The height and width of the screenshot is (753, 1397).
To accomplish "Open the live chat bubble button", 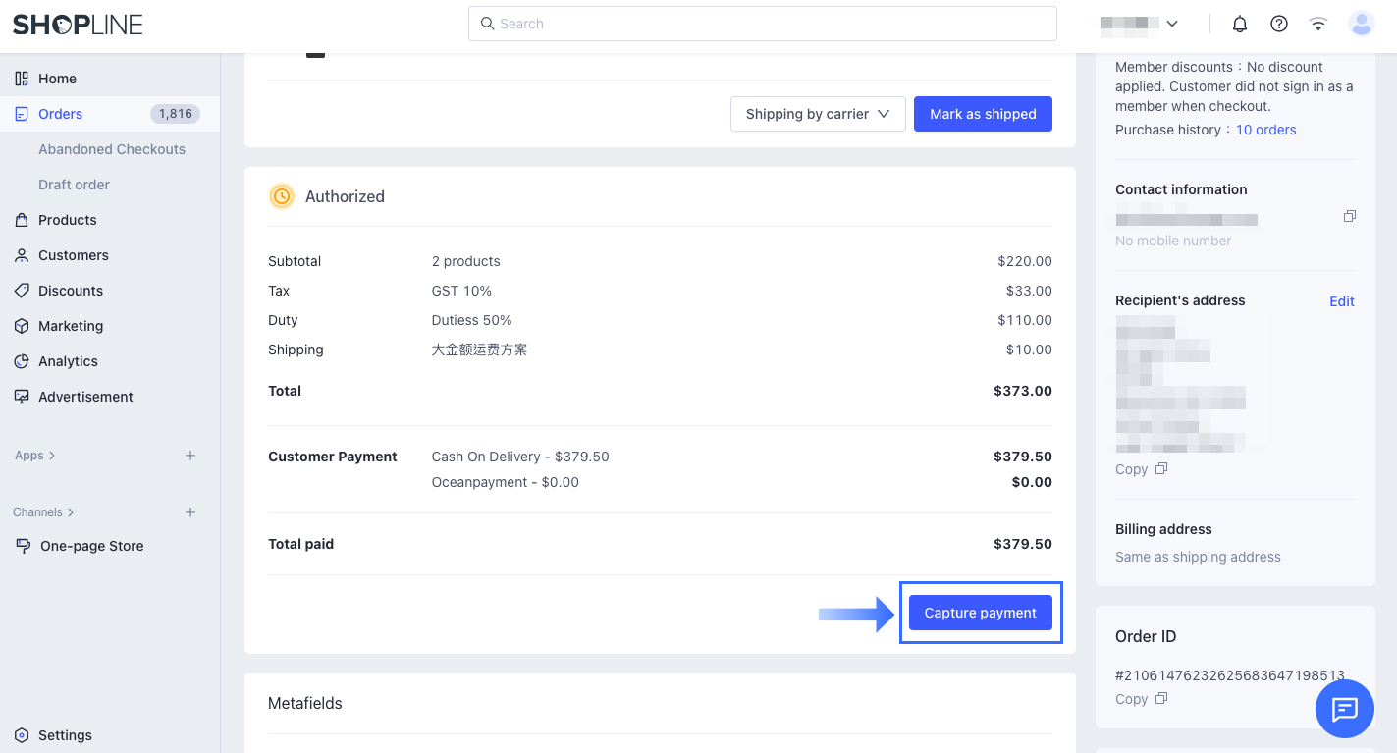I will [x=1344, y=708].
